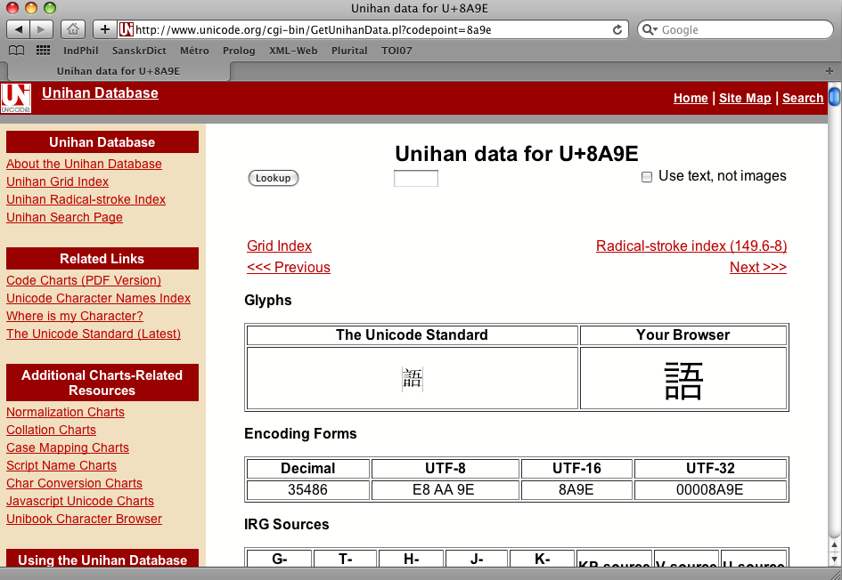Open bookmarks with the book icon
Viewport: 842px width, 580px height.
point(16,51)
